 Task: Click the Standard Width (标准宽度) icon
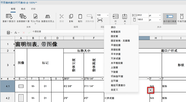(182, 16)
